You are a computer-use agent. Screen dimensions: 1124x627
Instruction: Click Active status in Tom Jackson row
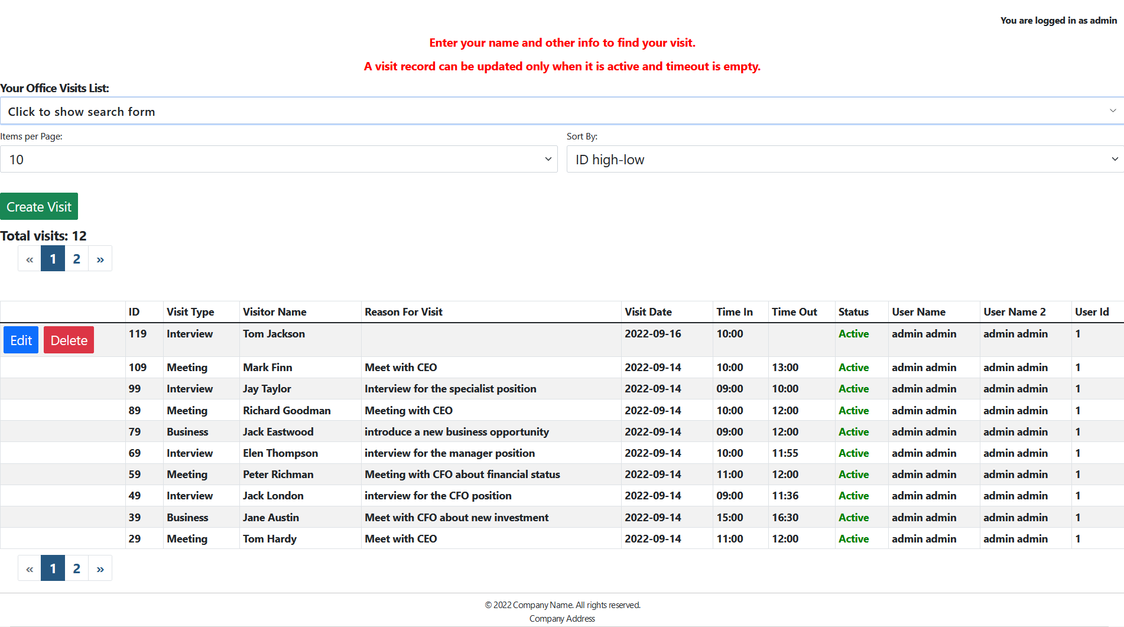click(853, 334)
